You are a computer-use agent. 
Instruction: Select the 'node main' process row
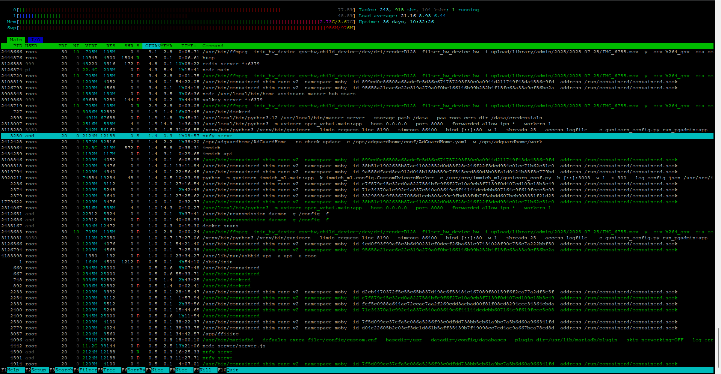coord(357,70)
